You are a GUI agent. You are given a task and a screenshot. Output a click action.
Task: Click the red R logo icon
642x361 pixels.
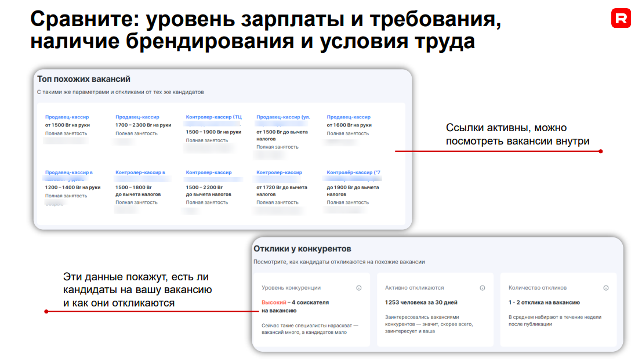pyautogui.click(x=621, y=18)
